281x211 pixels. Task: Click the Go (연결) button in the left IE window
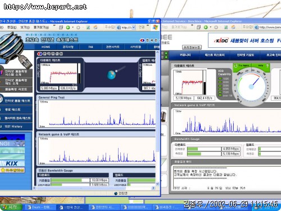point(142,28)
